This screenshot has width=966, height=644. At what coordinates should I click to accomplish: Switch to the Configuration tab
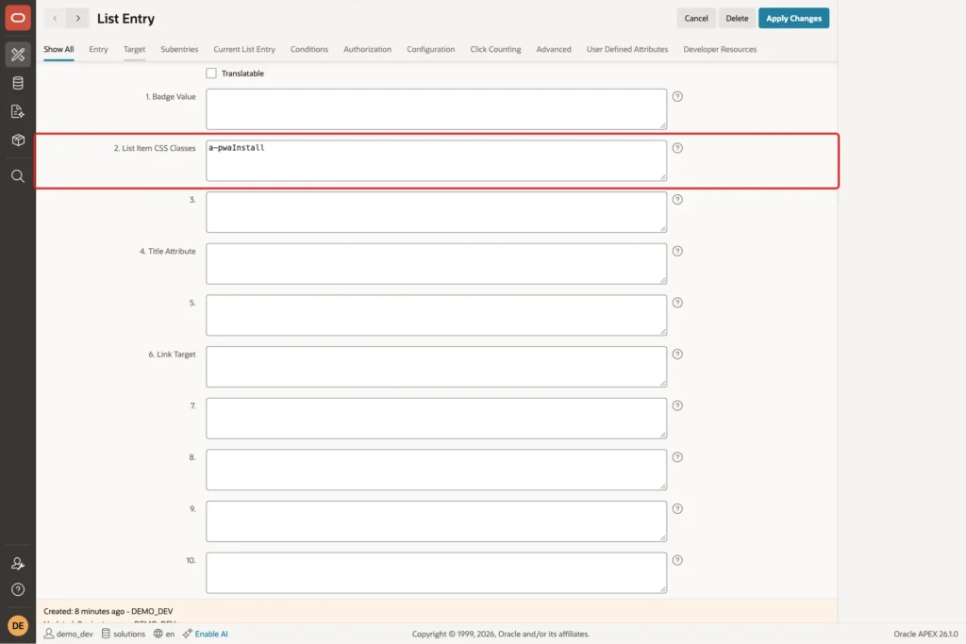[x=430, y=49]
